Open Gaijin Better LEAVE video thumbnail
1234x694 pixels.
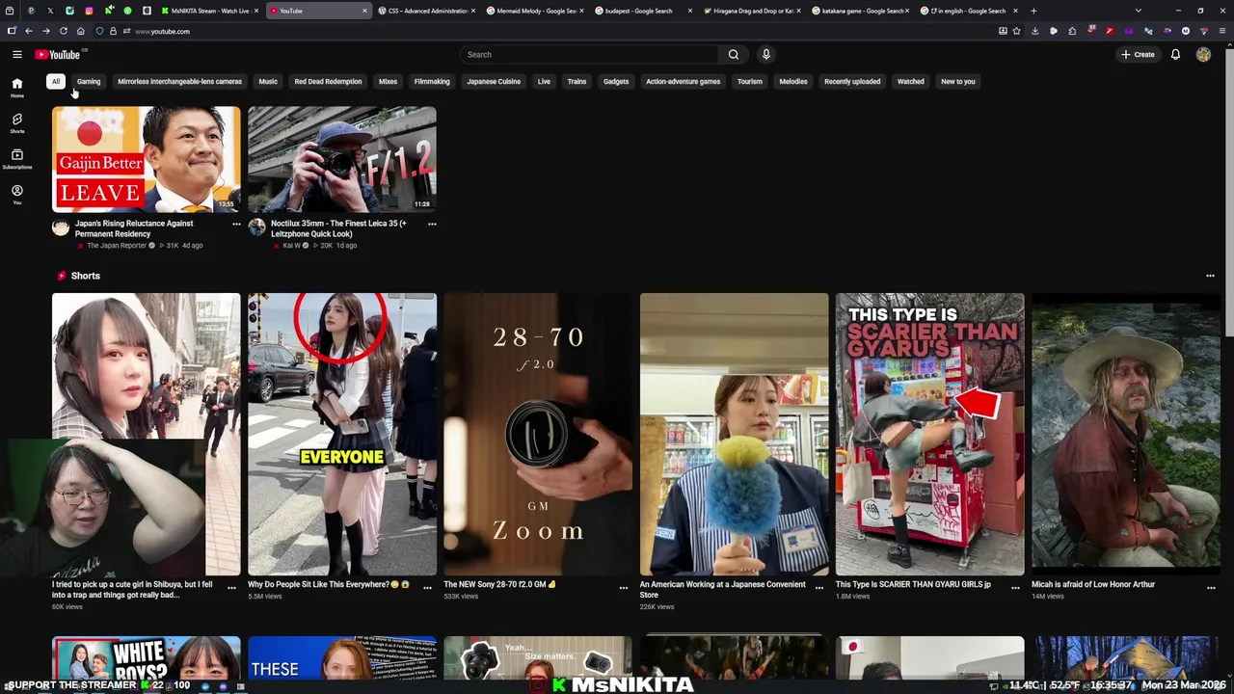coord(146,159)
